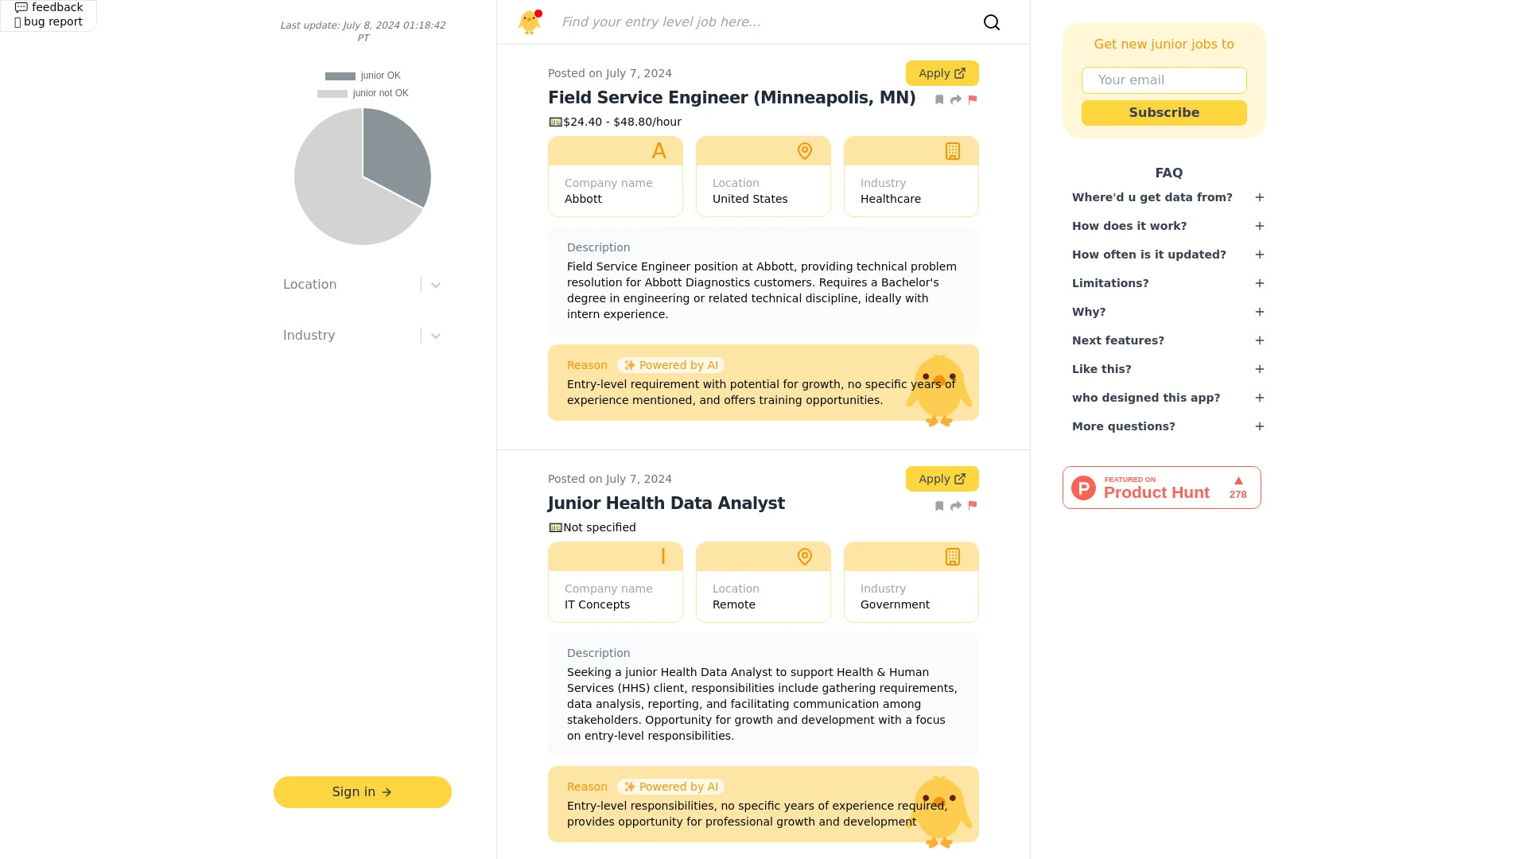Open the Industry filter dropdown
1527x859 pixels.
(435, 335)
